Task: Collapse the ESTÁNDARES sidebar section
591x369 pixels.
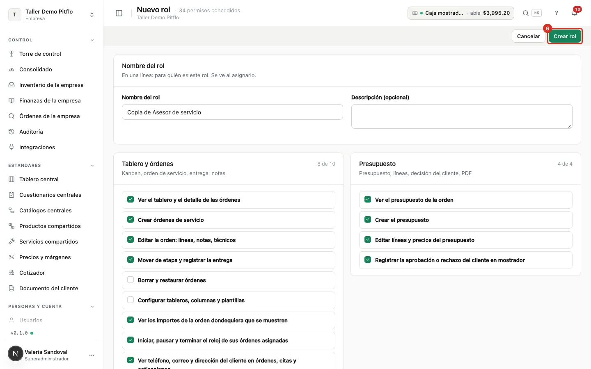Action: [x=92, y=166]
